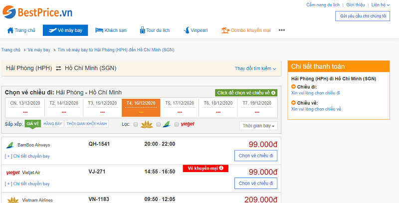Open the Vé máy bay nav tab
The height and width of the screenshot is (203, 399).
[x=65, y=30]
